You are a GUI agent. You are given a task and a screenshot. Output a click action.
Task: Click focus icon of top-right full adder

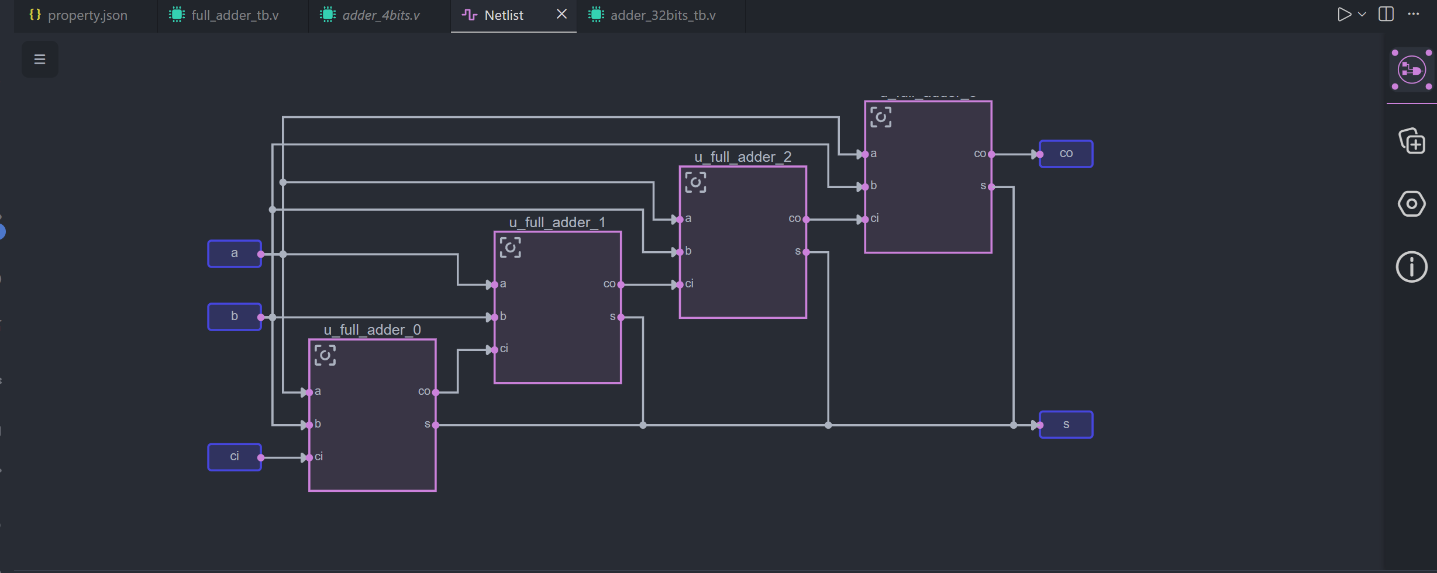click(881, 117)
